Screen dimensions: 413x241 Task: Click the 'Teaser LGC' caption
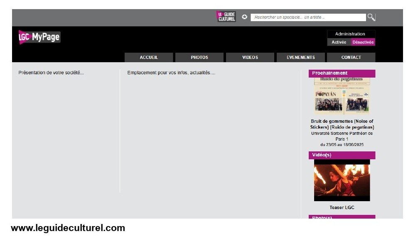(x=342, y=207)
